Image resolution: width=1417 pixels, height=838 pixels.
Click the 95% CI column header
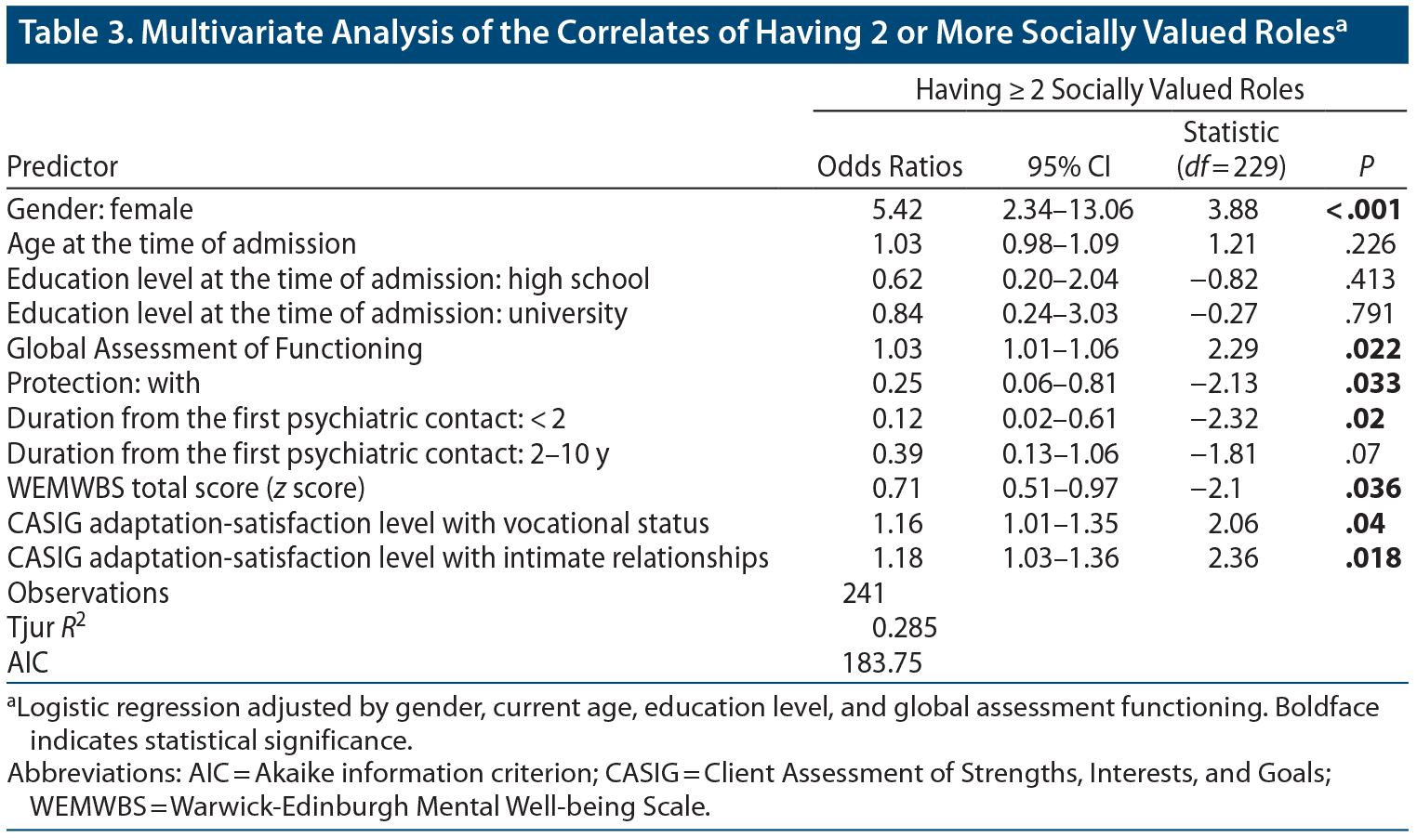click(1068, 166)
